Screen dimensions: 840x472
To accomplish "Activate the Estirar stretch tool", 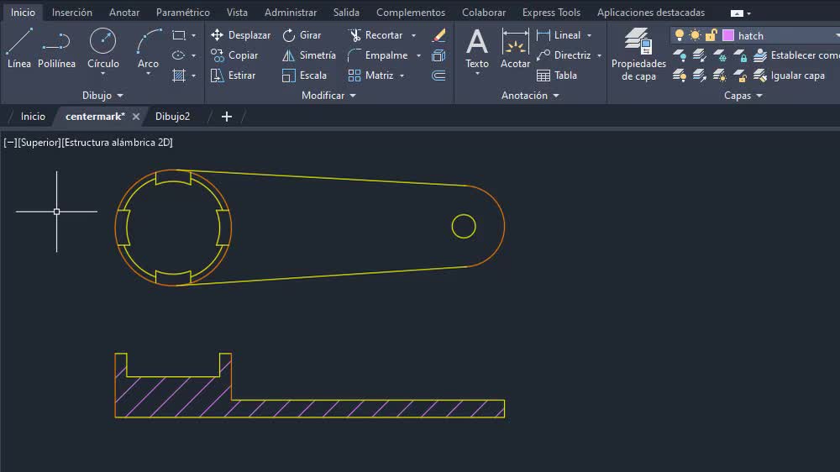I will pyautogui.click(x=233, y=76).
